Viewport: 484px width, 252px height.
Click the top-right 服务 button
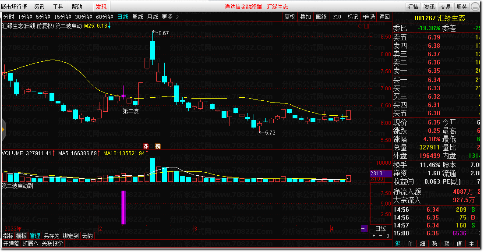click(x=462, y=7)
